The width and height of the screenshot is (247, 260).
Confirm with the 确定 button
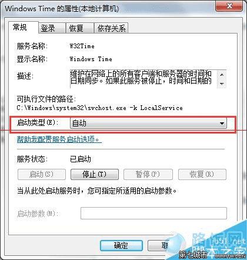[121, 245]
